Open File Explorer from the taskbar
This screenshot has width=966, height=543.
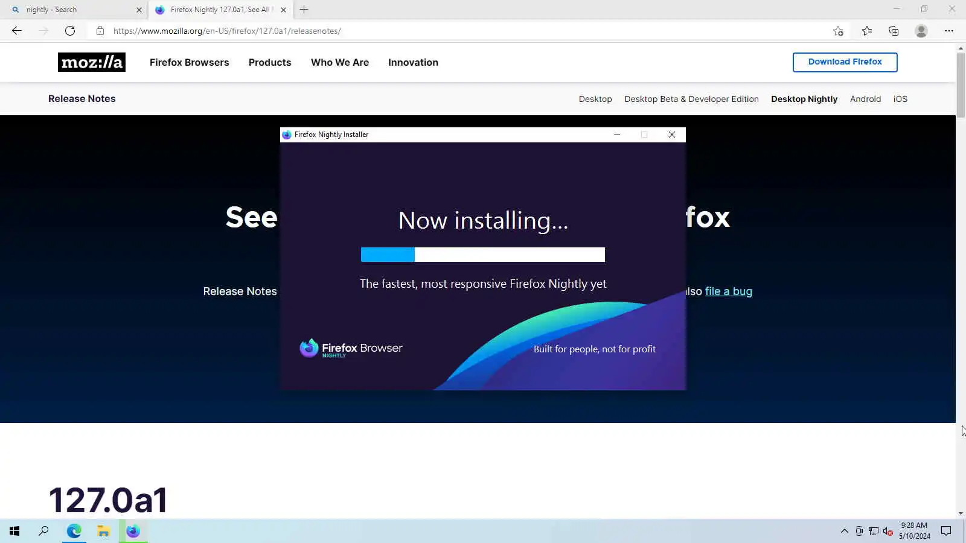pos(103,531)
